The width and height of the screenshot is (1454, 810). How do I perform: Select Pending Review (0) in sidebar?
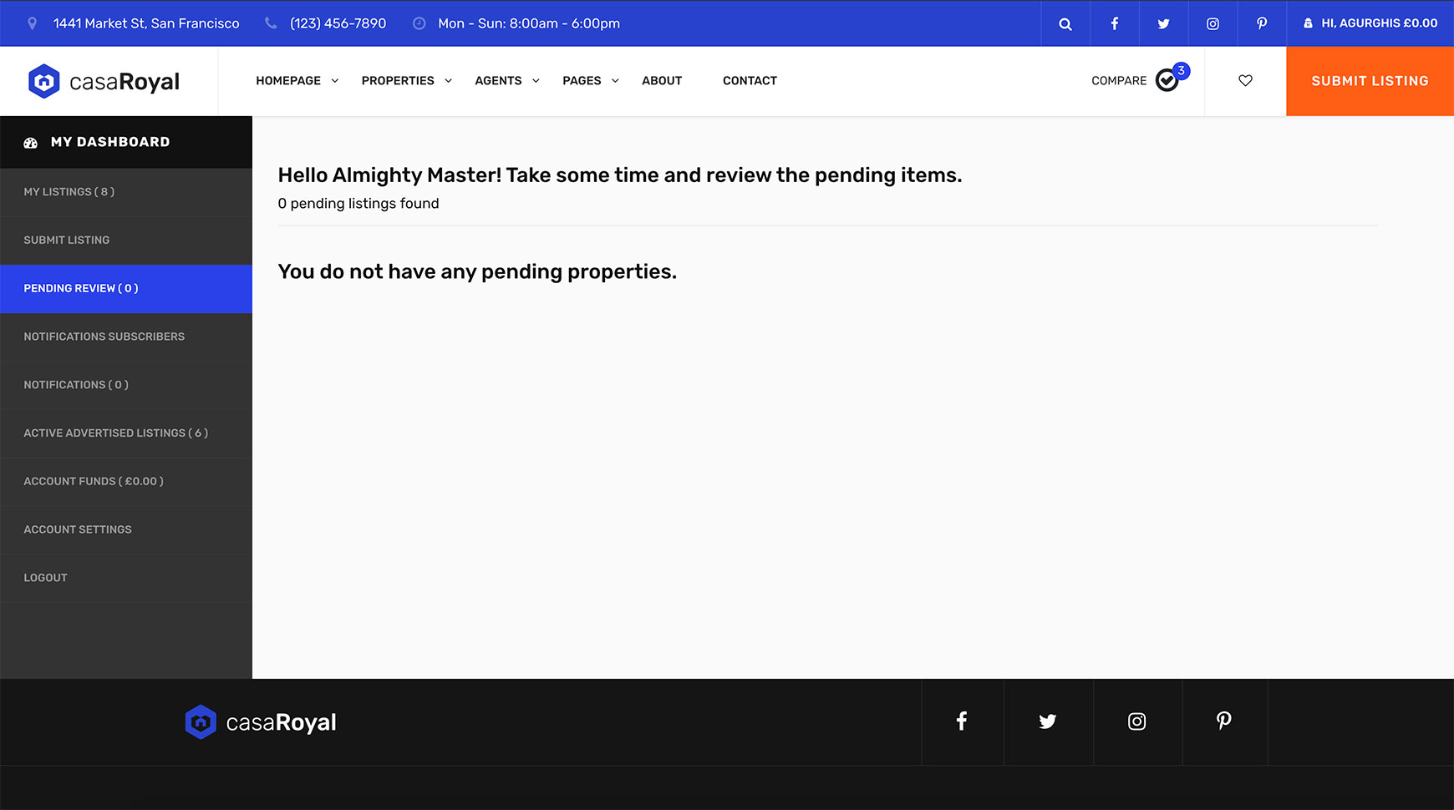(x=126, y=289)
